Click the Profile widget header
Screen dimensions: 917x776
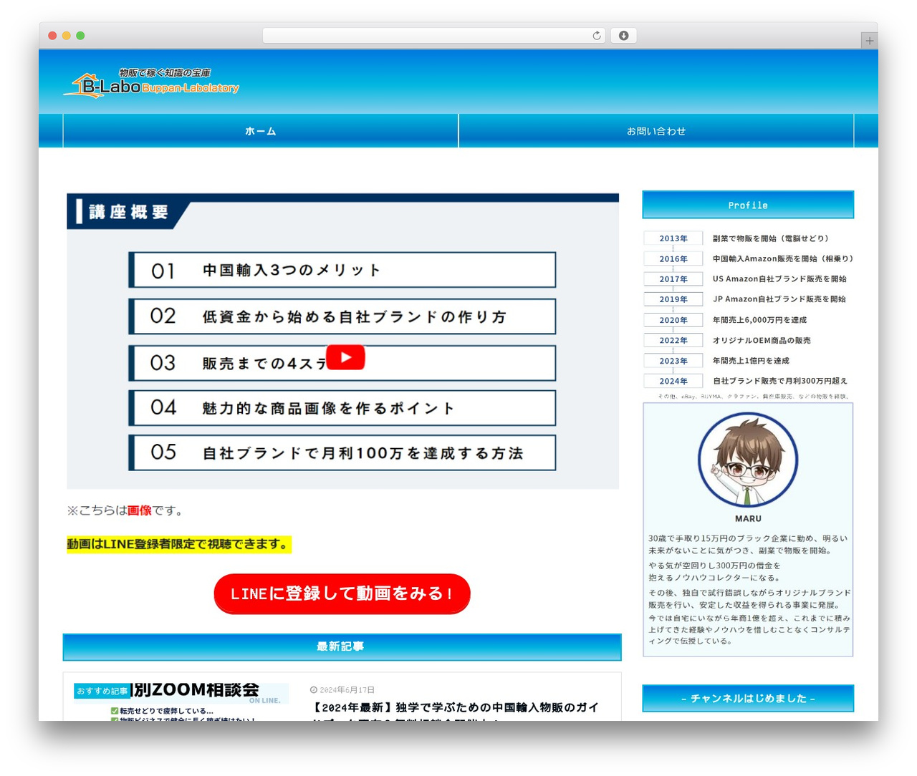pyautogui.click(x=748, y=205)
